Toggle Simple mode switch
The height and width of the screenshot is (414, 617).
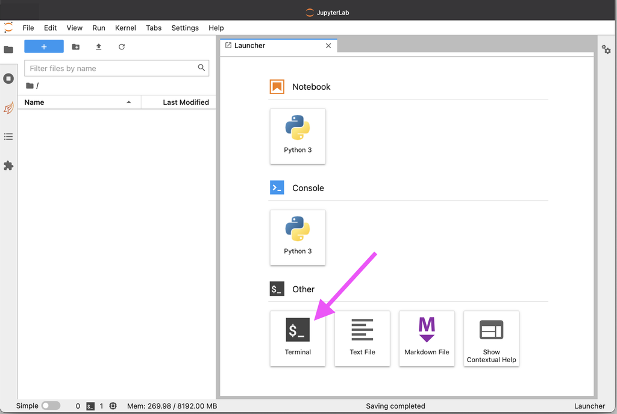pyautogui.click(x=51, y=406)
